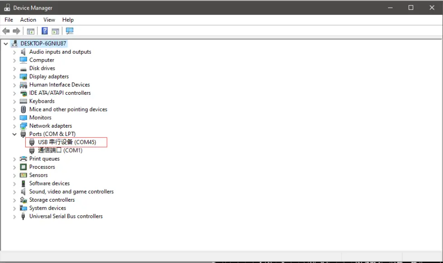Click the plug icon of 通信端口 (COM1)
Viewport: 443px width, 263px height.
(32, 150)
